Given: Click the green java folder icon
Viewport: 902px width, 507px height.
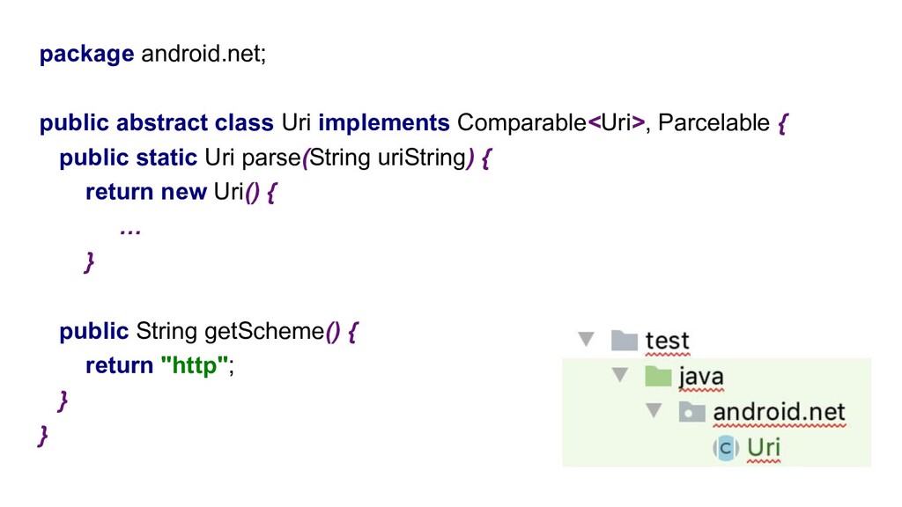Looking at the screenshot, I should coord(658,376).
